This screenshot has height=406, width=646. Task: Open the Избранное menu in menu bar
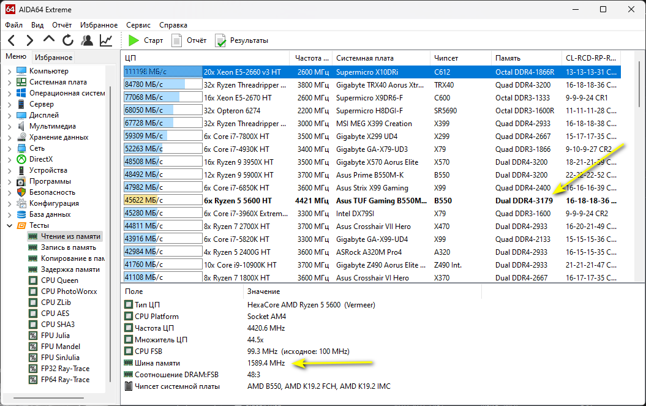[x=99, y=25]
